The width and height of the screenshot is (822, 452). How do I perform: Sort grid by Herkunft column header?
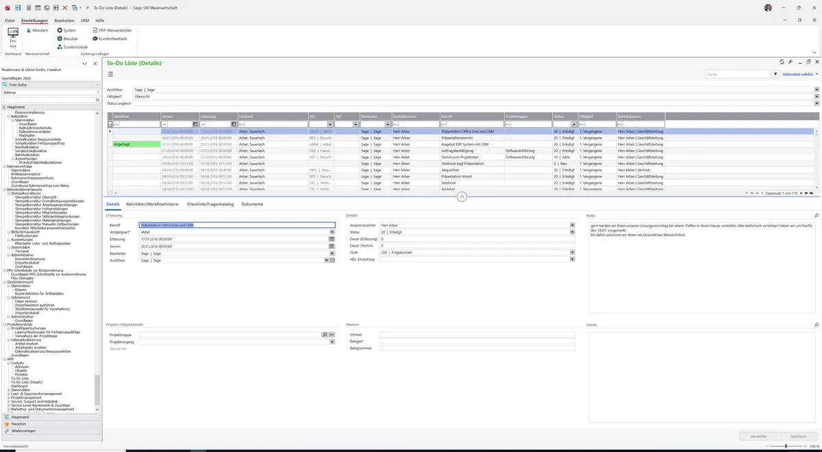point(273,116)
